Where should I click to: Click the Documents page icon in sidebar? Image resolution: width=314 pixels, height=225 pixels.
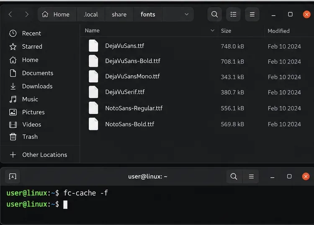click(13, 73)
